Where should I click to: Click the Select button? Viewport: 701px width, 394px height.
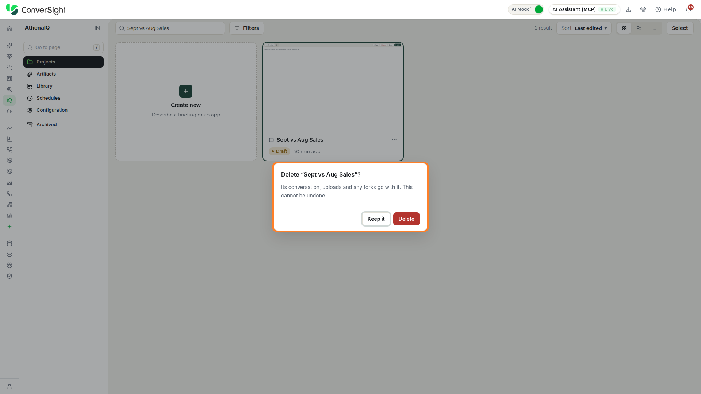pos(680,28)
